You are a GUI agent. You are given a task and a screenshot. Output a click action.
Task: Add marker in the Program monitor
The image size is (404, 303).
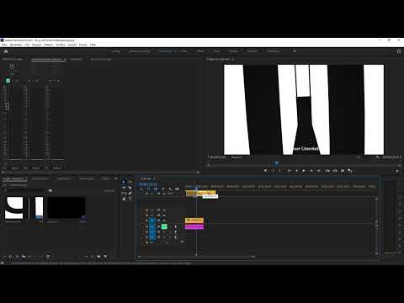click(265, 171)
